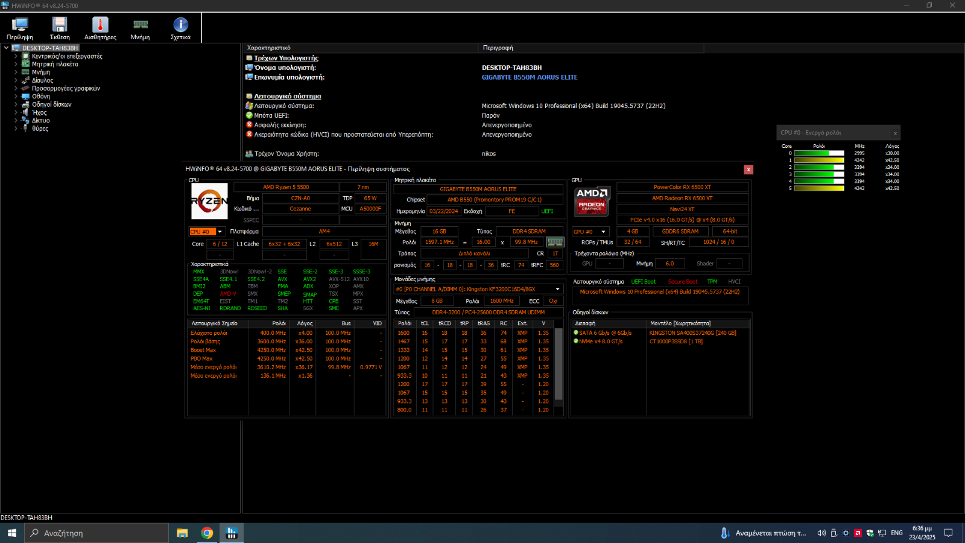Expand the Δίαυλος tree node

(16, 80)
